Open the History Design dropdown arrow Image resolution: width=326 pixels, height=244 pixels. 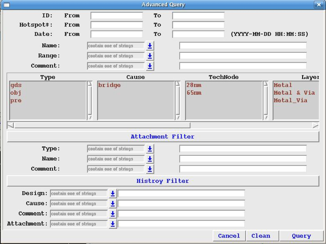pyautogui.click(x=113, y=194)
